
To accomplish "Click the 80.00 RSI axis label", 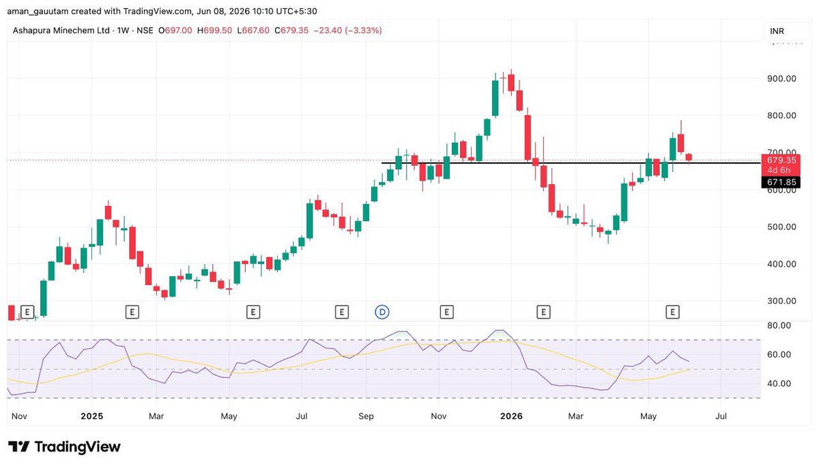I will point(779,325).
